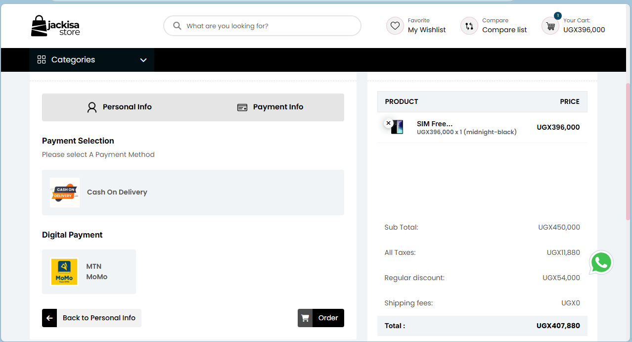This screenshot has height=342, width=632.
Task: Click the Categories grid icon
Action: click(42, 59)
